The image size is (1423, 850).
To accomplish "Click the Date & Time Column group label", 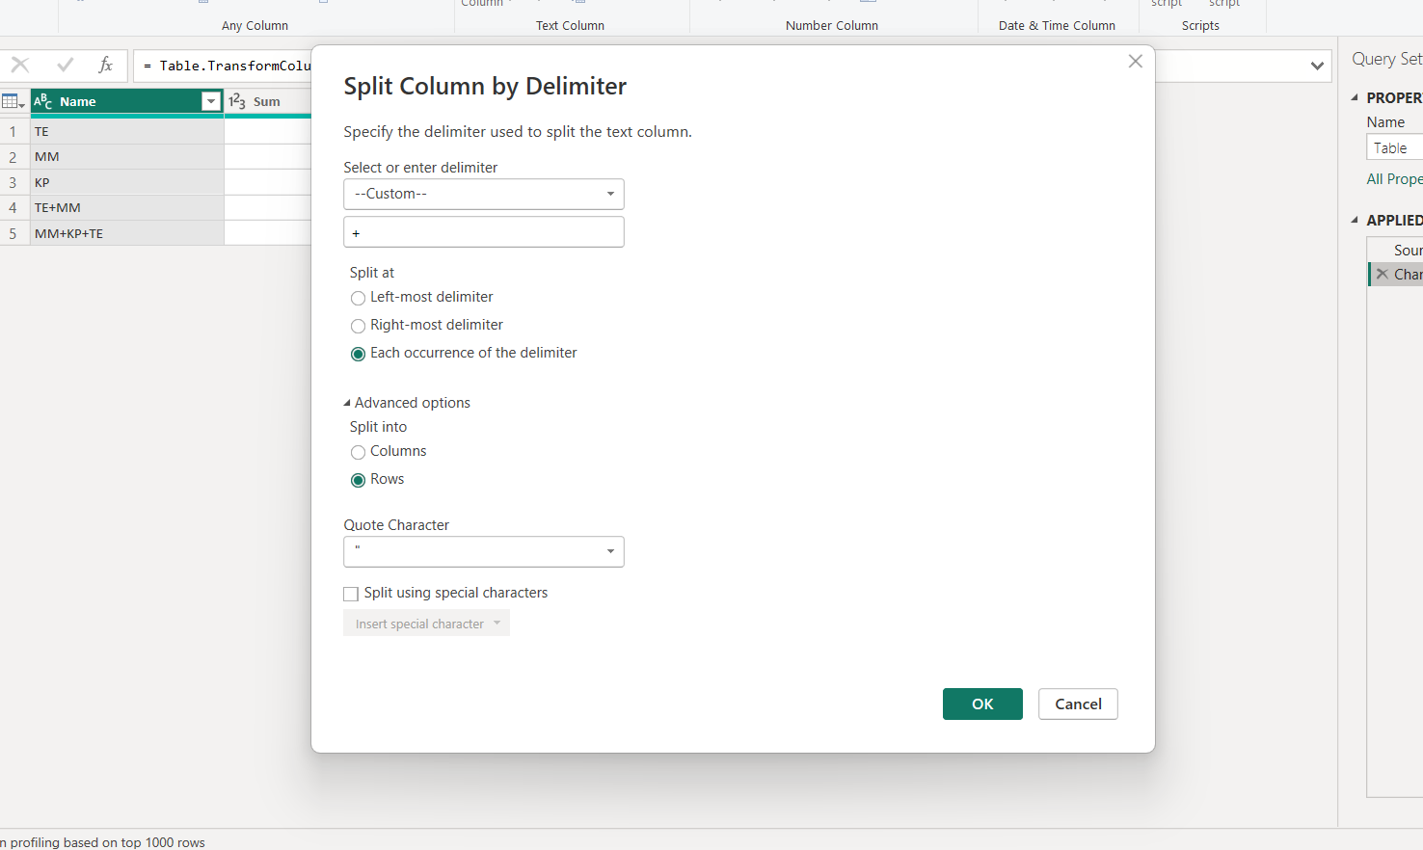I will click(x=1057, y=26).
